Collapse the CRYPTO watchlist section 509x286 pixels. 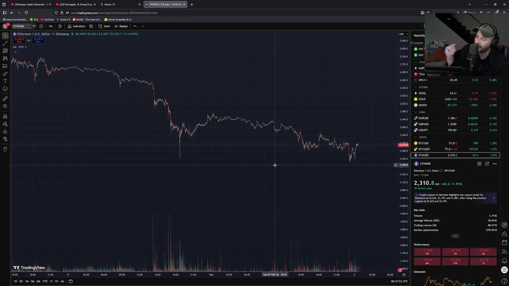coord(416,137)
